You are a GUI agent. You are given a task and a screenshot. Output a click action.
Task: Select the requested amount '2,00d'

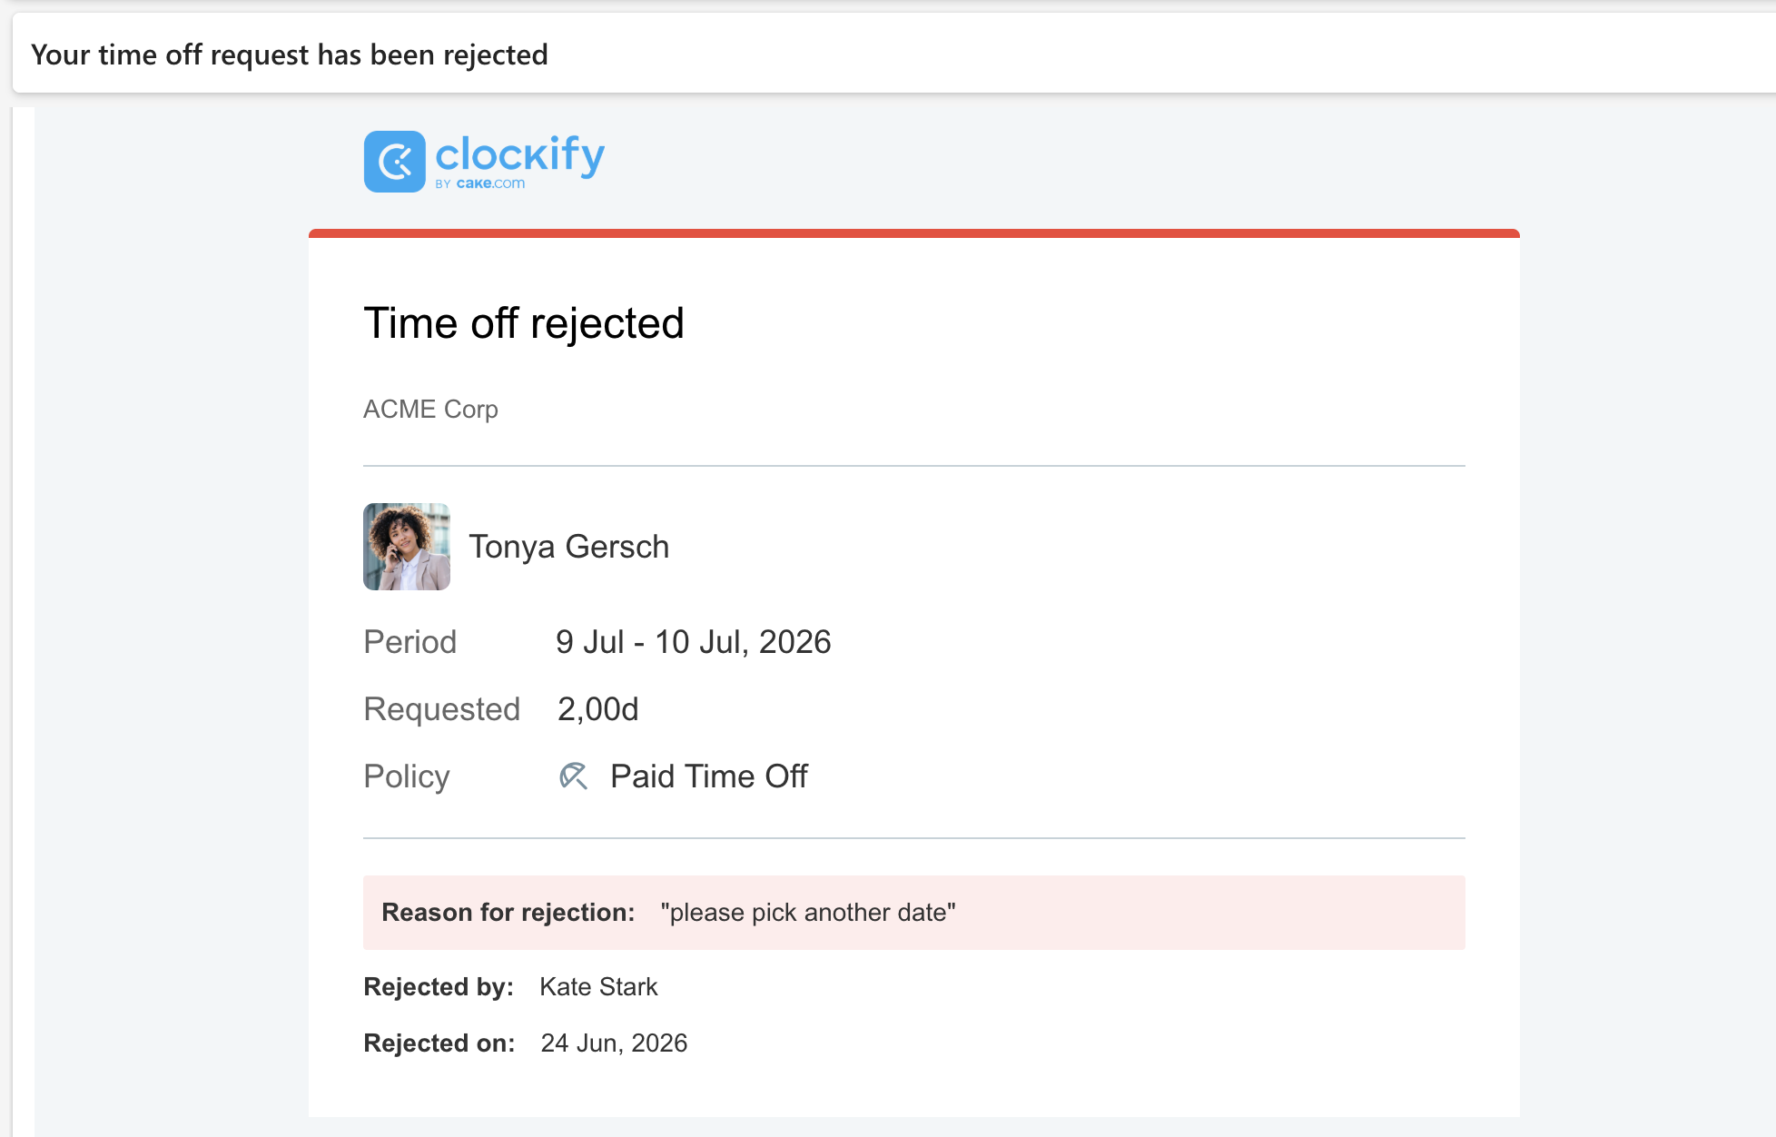pos(598,709)
